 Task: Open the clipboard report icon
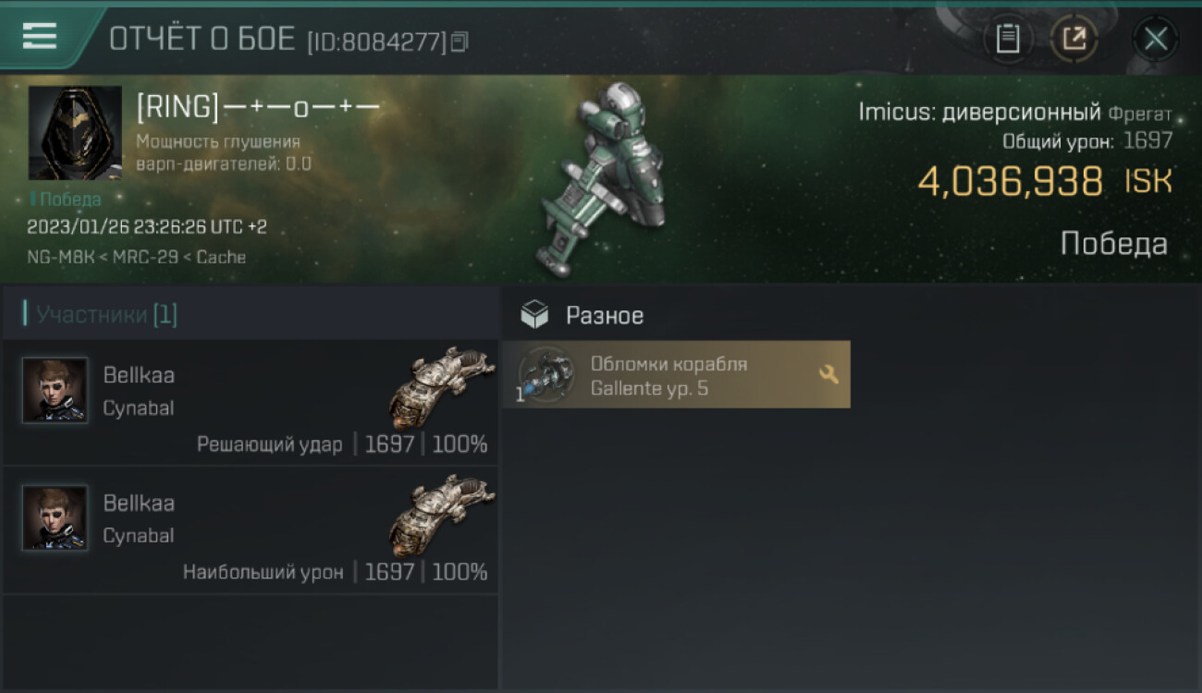coord(1008,39)
